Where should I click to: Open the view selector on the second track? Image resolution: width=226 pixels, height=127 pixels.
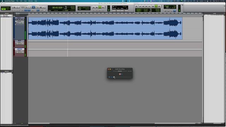pos(19,42)
